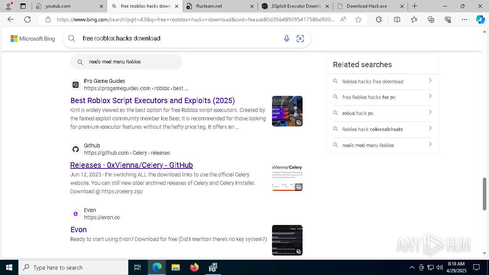Close the youtub.com tab
This screenshot has height=275, width=489.
pyautogui.click(x=101, y=6)
